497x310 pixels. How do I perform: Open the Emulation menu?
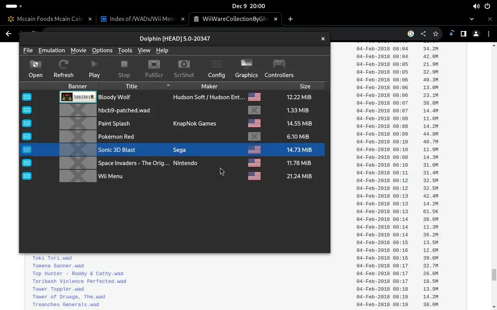(52, 50)
